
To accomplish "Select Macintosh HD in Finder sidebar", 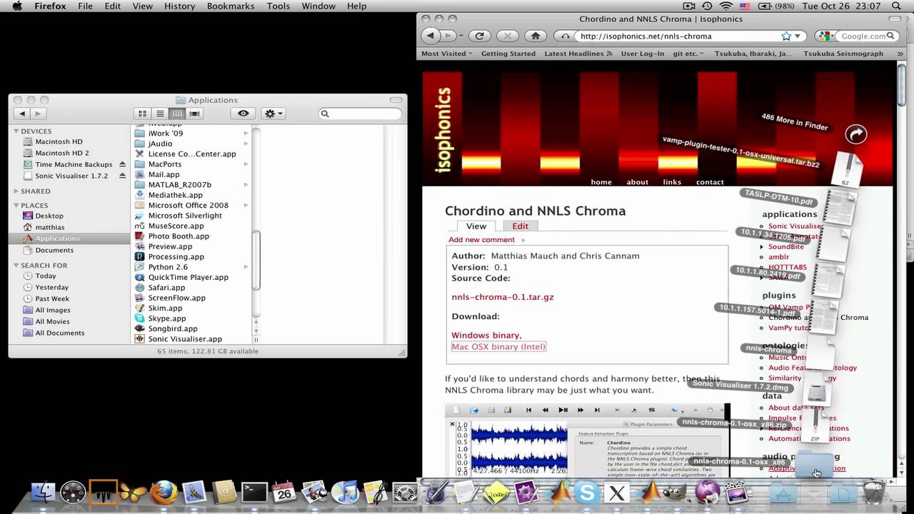I will (x=59, y=141).
